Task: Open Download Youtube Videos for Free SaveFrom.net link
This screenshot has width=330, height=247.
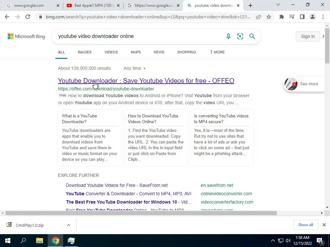Action: [117, 185]
